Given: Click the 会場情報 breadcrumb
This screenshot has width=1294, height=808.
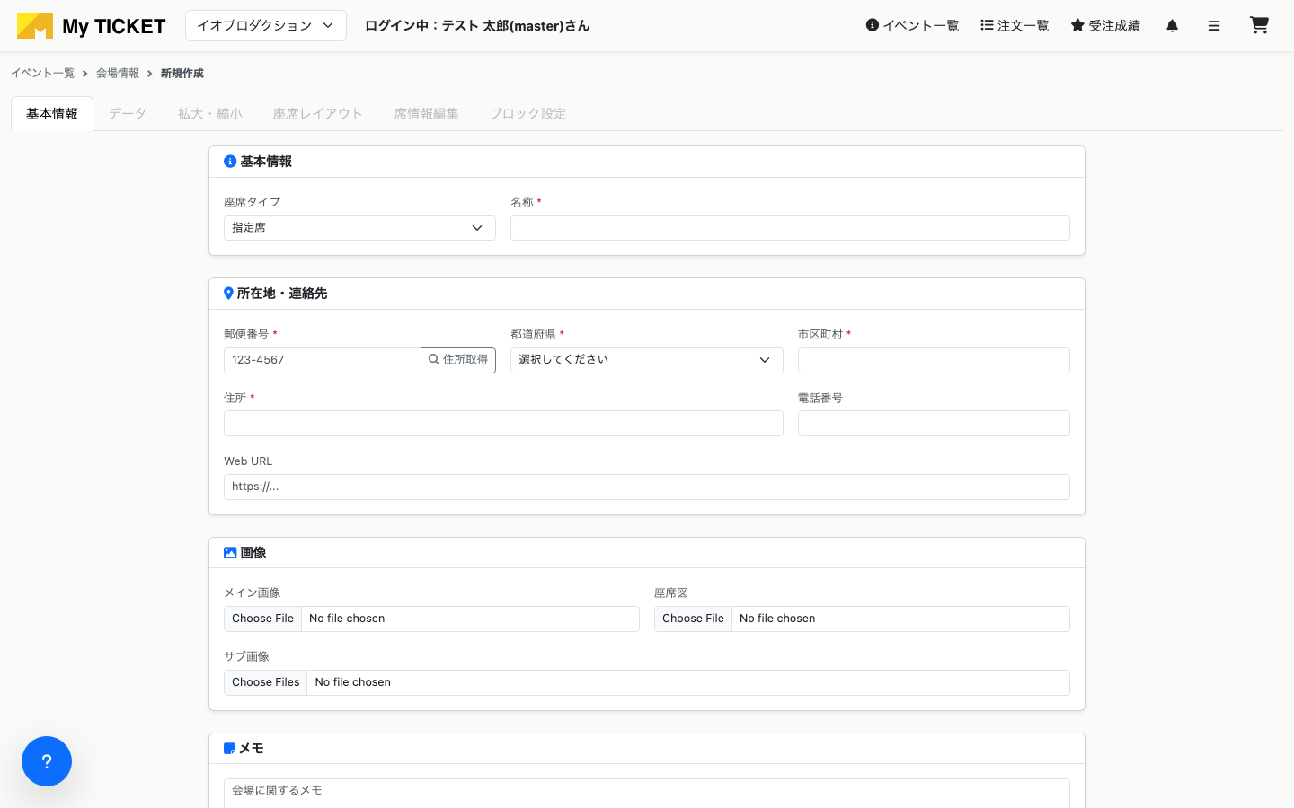Looking at the screenshot, I should [118, 74].
